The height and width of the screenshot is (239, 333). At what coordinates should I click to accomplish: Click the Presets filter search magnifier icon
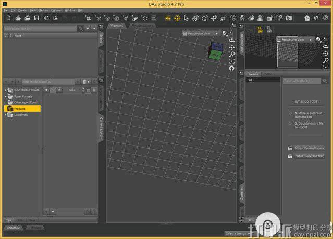[x=325, y=81]
